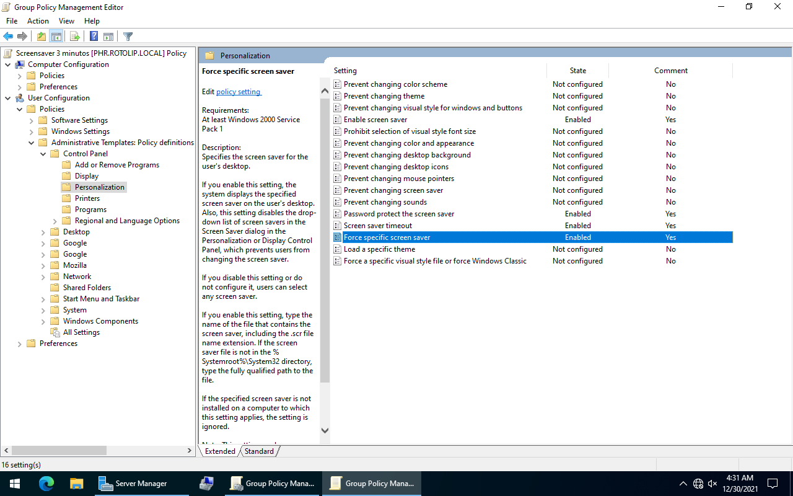This screenshot has height=496, width=793.
Task: Select the Display folder in tree
Action: tap(86, 176)
